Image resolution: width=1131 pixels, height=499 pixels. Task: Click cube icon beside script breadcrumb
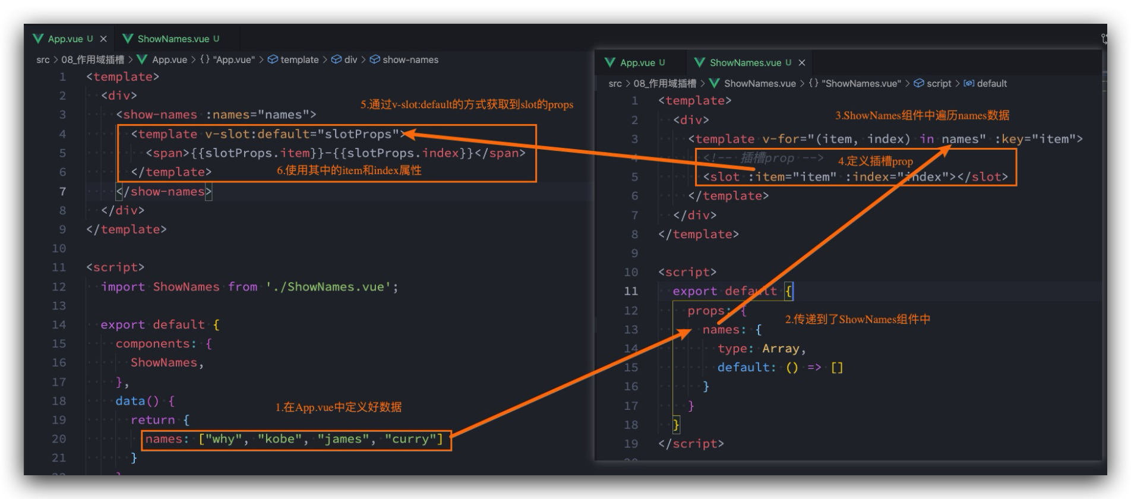[x=919, y=83]
